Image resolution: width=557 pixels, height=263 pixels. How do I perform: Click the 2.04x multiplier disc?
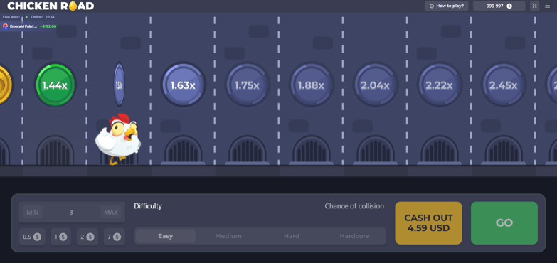pyautogui.click(x=376, y=85)
